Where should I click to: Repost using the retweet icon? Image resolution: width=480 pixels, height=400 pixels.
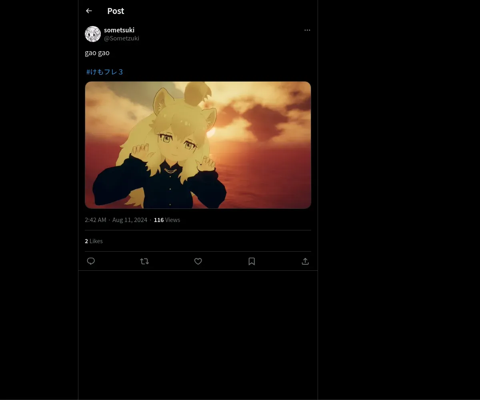pos(144,261)
